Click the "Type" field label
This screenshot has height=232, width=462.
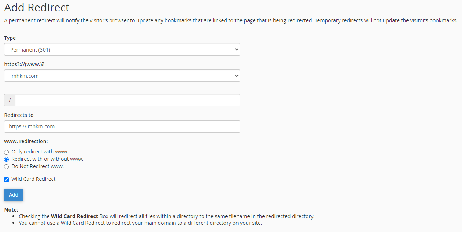click(10, 38)
